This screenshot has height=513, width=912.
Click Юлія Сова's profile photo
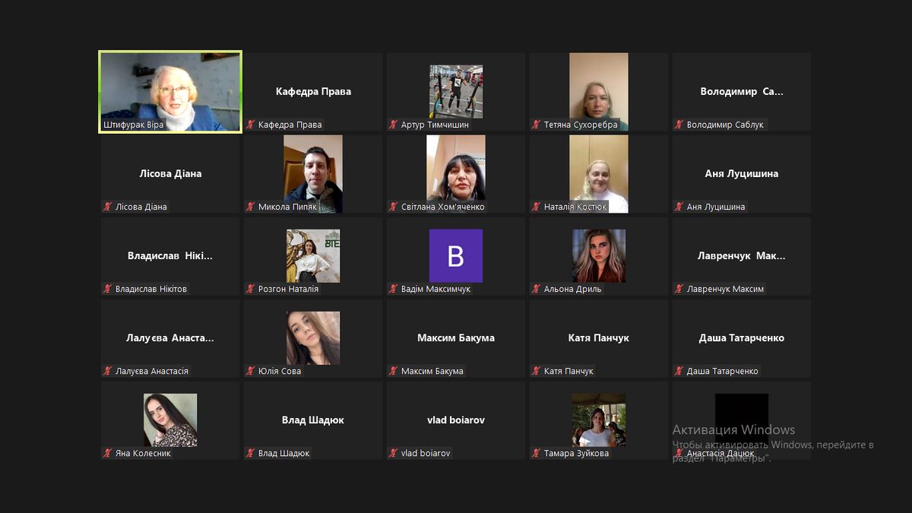coord(313,337)
